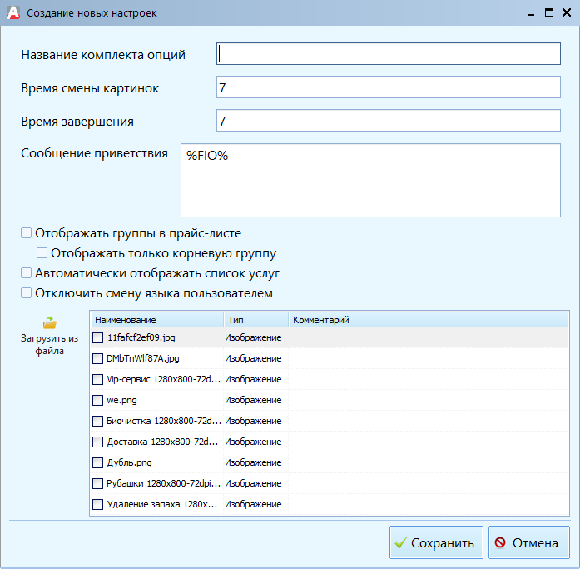
Task: Click the red application logo in title bar
Action: (12, 12)
